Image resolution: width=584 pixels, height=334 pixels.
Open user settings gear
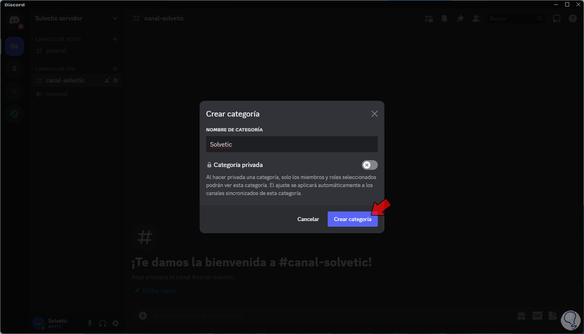pyautogui.click(x=116, y=323)
